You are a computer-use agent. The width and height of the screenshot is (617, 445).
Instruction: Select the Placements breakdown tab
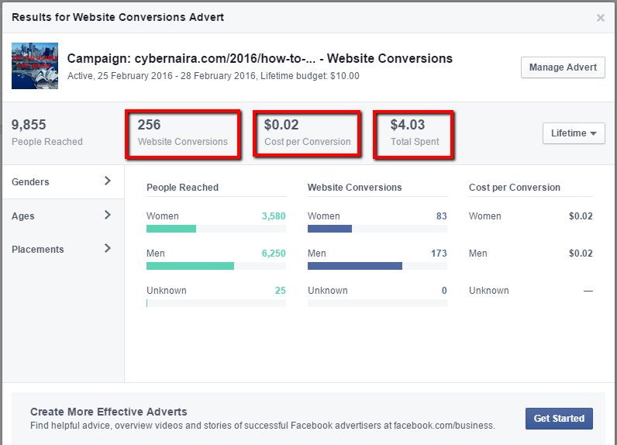coord(38,250)
